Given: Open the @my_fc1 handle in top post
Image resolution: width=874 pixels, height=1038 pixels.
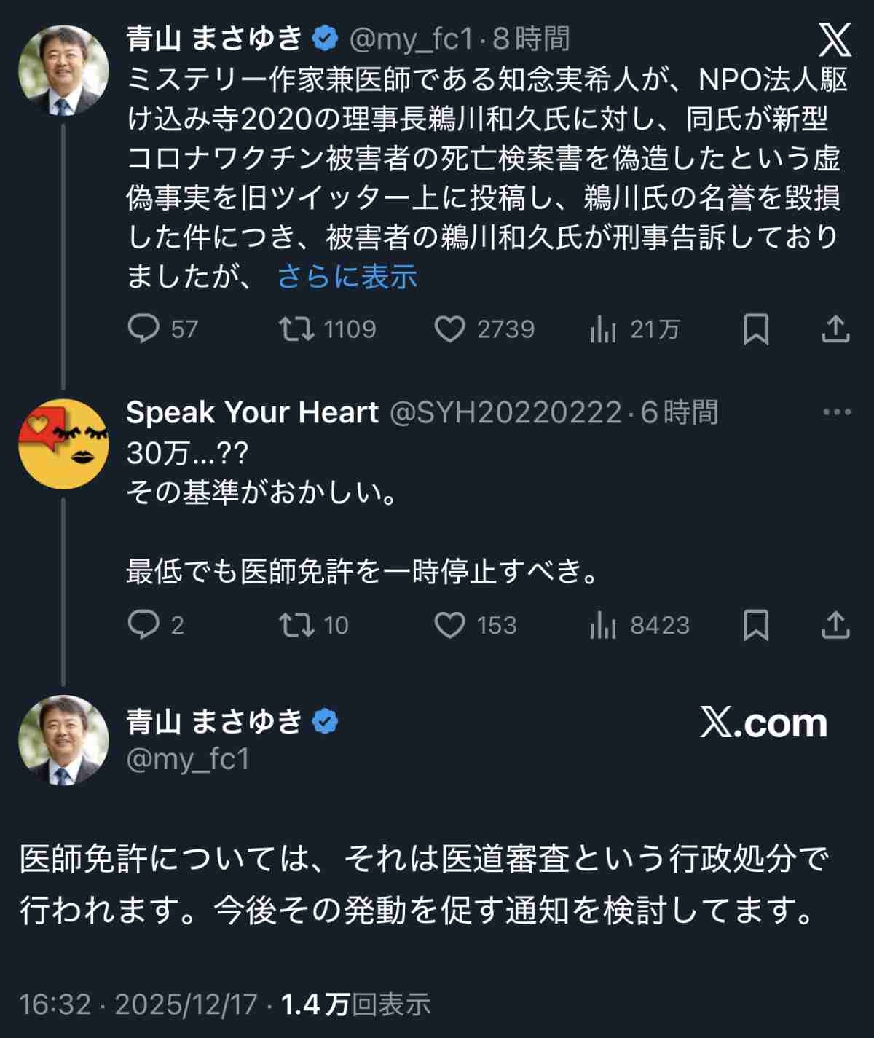Looking at the screenshot, I should click(412, 39).
